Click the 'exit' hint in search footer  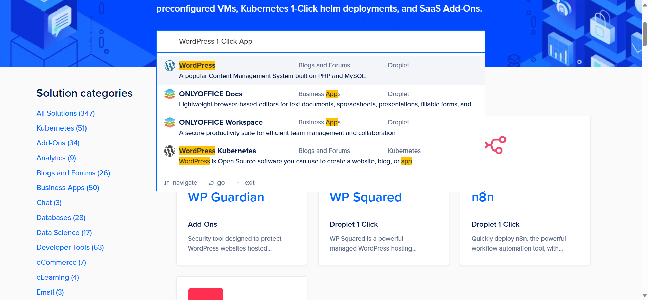pos(245,183)
